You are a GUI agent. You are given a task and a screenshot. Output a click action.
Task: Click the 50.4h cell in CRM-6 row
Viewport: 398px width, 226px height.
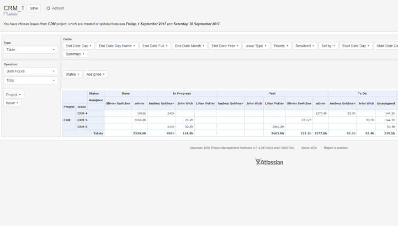point(386,127)
